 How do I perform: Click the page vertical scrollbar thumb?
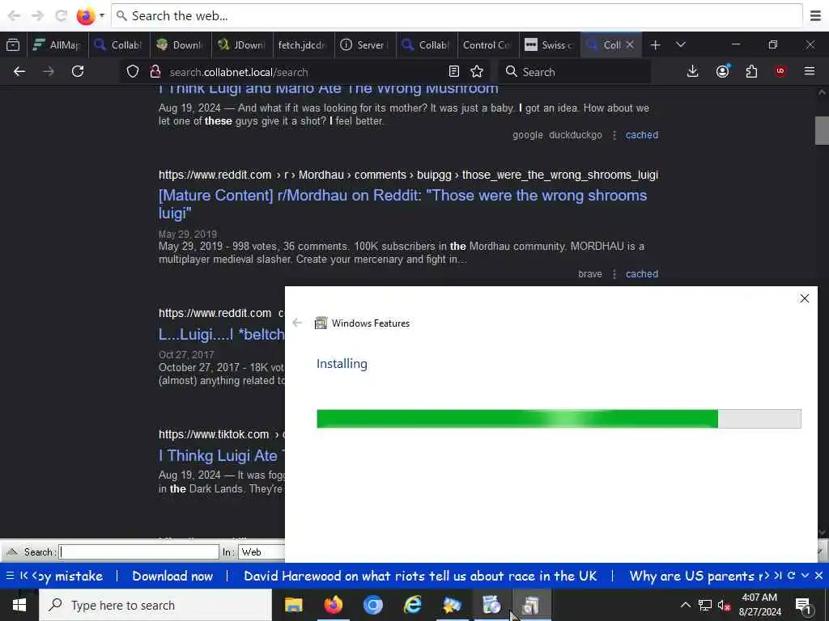(822, 130)
